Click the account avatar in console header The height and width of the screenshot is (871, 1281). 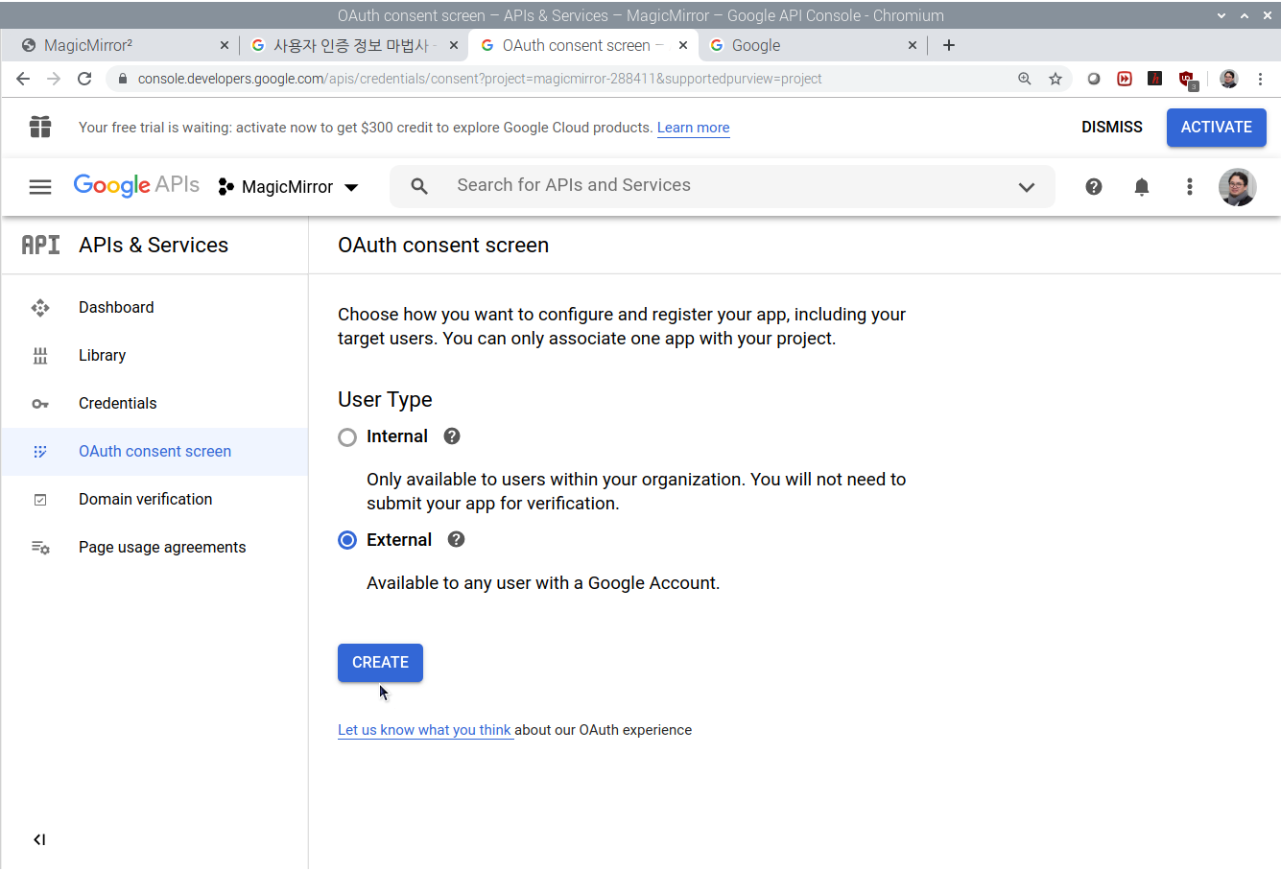(x=1238, y=187)
